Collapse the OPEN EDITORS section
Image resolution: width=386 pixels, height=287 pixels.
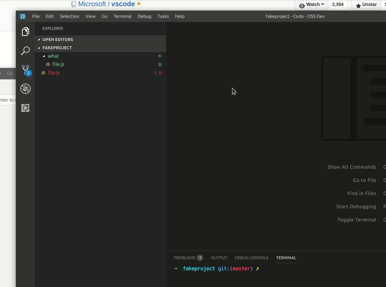(39, 40)
